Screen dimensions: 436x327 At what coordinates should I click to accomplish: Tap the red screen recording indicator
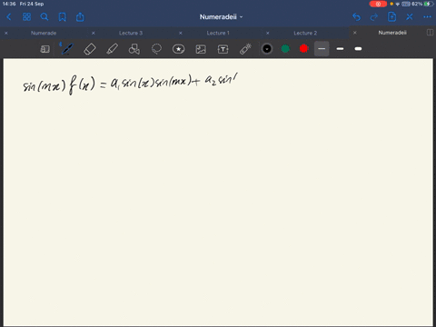pos(378,4)
